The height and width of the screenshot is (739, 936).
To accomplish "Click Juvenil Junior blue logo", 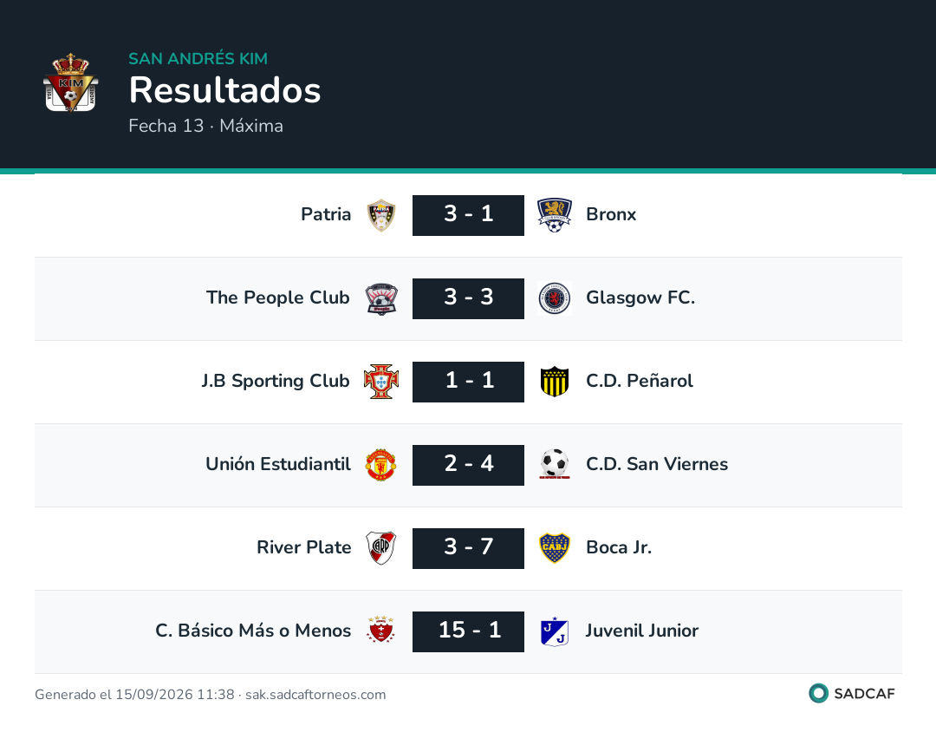I will click(x=554, y=631).
